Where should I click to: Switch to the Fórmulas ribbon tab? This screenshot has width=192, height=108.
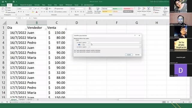pyautogui.click(x=37, y=5)
